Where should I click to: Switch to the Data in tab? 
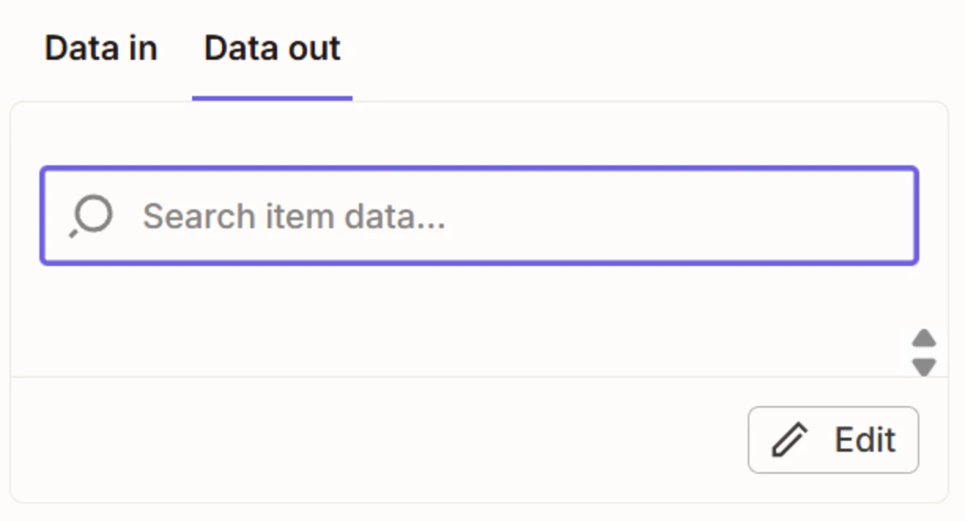click(x=101, y=49)
